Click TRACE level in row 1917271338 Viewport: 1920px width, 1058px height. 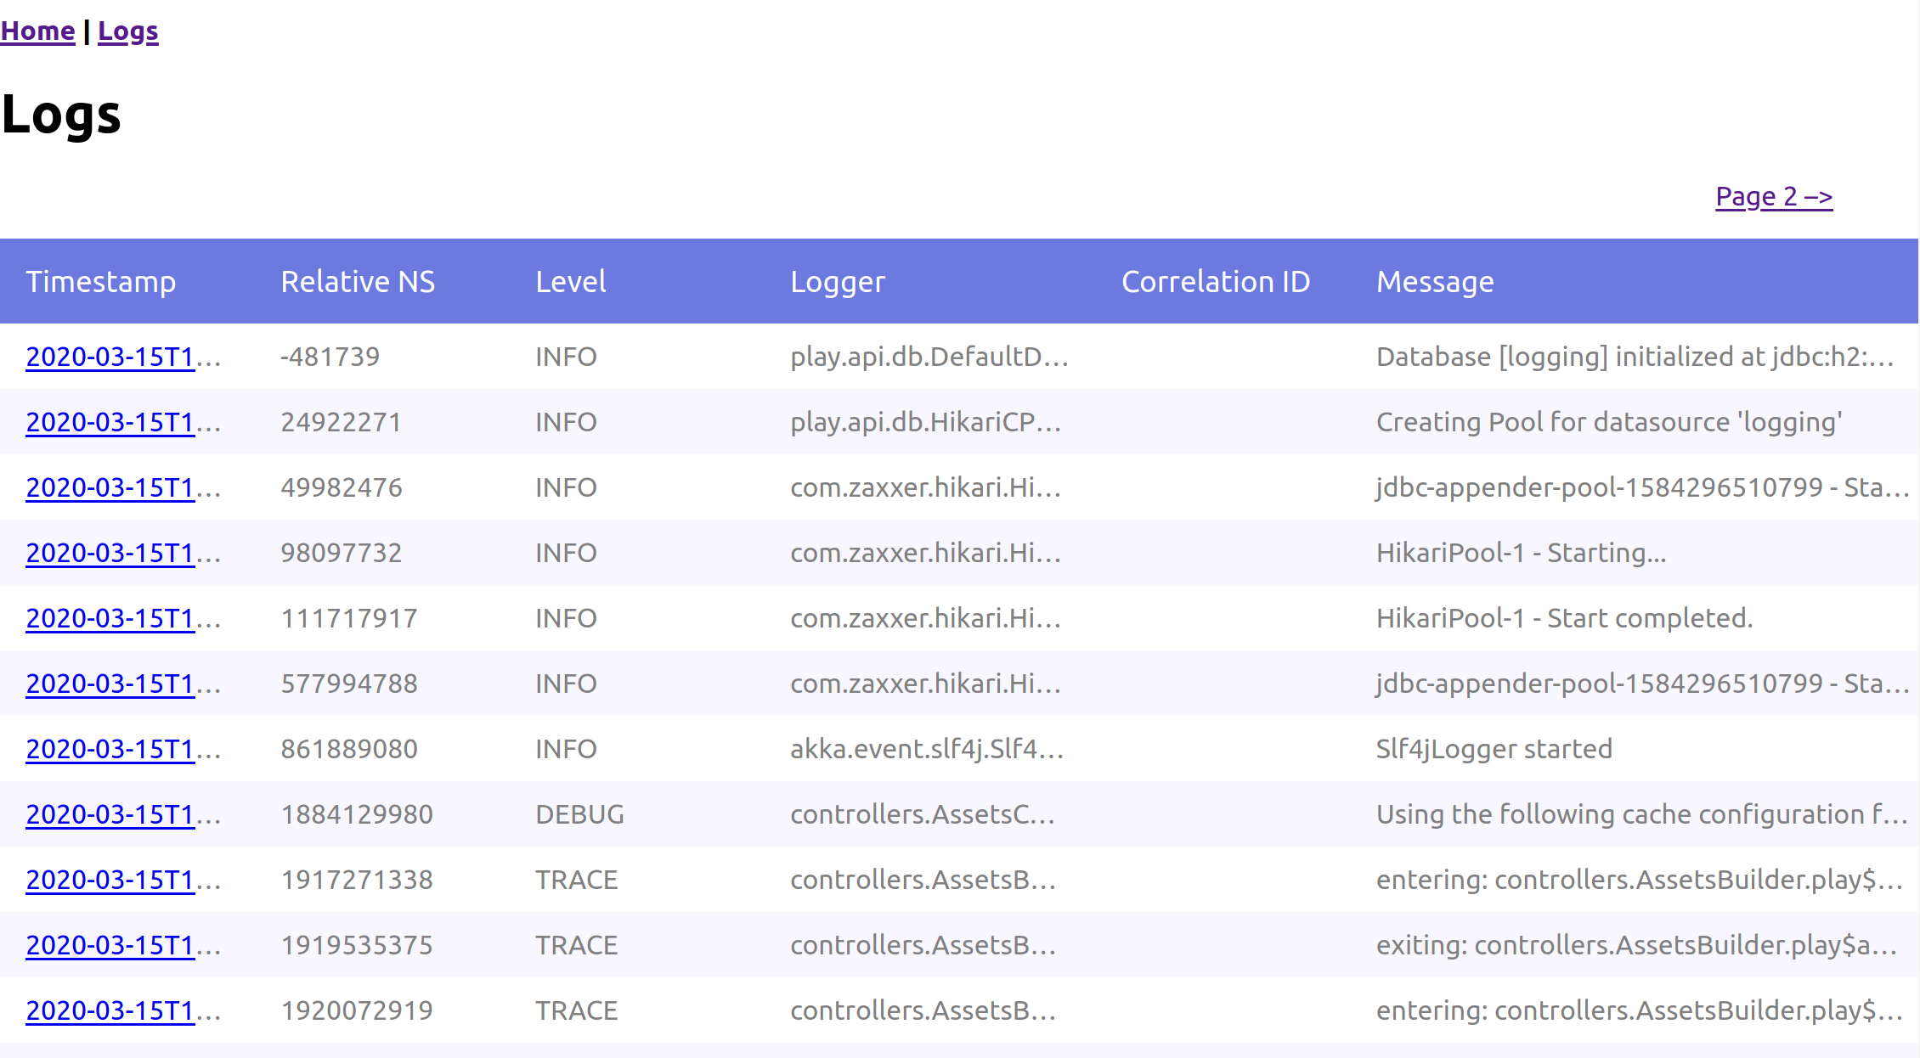(576, 880)
